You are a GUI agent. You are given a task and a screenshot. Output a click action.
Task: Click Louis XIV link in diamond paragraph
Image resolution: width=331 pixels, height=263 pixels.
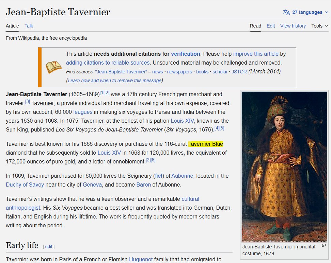[109, 153]
